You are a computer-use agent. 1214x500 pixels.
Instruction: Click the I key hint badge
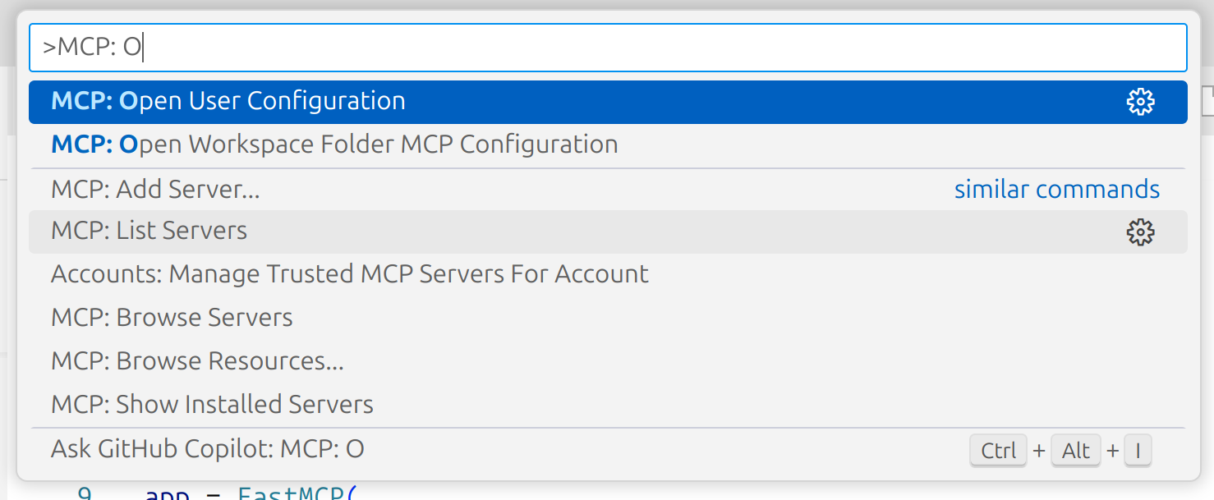click(1138, 451)
